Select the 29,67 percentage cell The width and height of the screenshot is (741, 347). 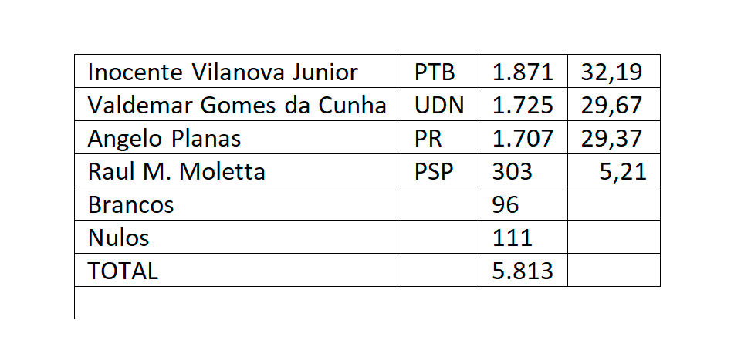pos(614,104)
